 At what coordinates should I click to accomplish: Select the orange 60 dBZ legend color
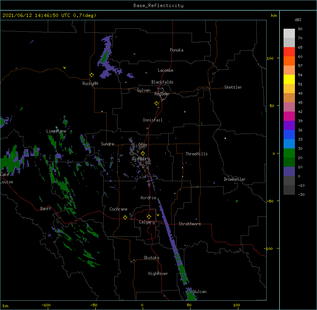point(289,61)
